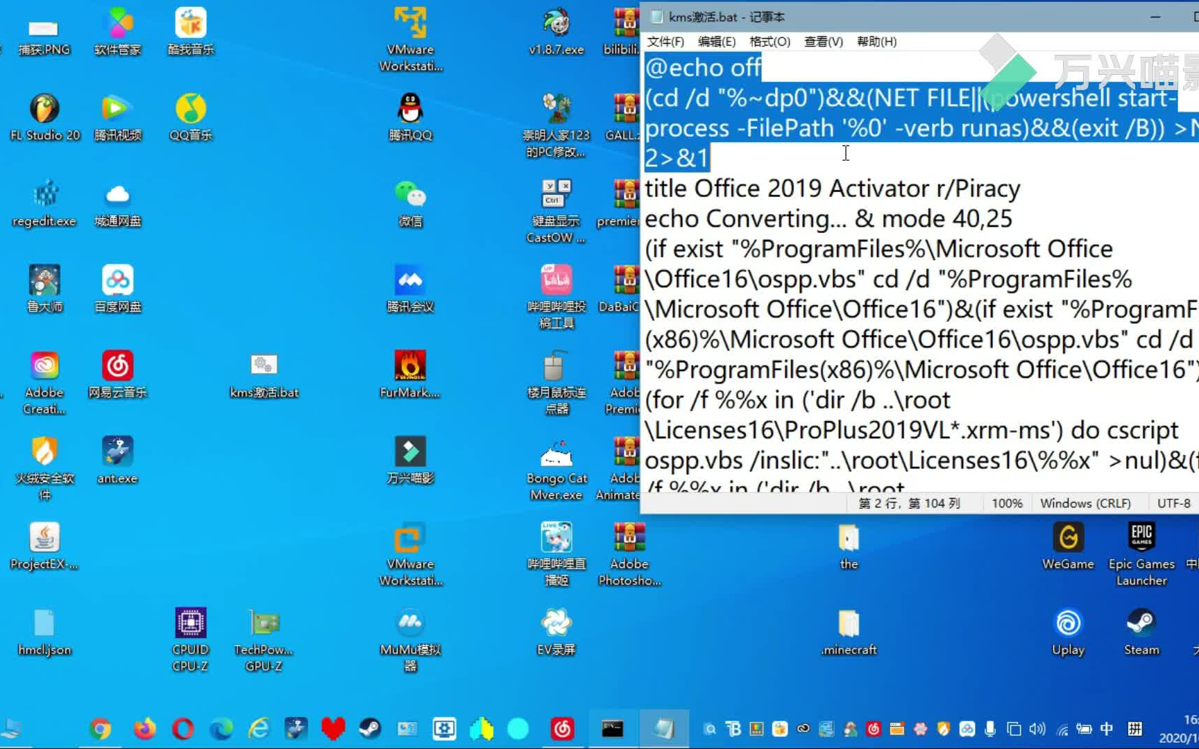The width and height of the screenshot is (1199, 749).
Task: Select 腾讯会议 desktop icon
Action: click(410, 289)
